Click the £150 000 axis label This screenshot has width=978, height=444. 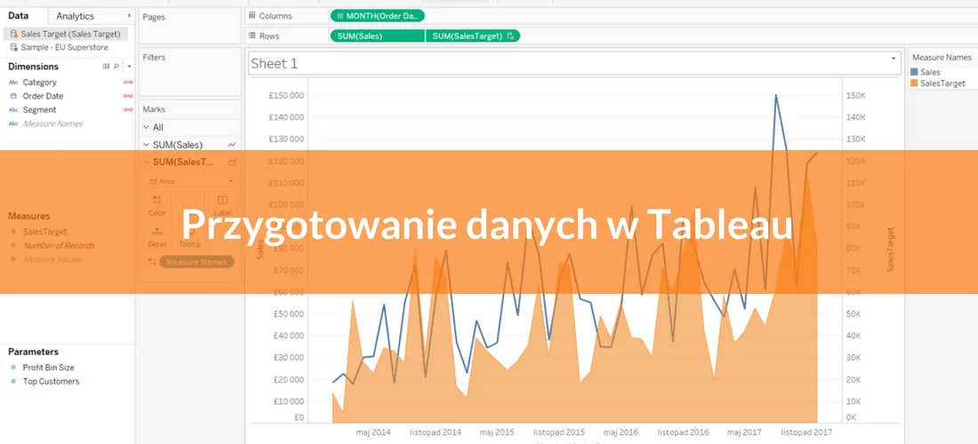286,95
